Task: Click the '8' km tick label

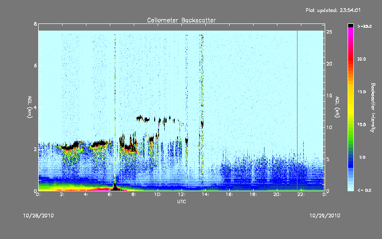Action: point(35,24)
